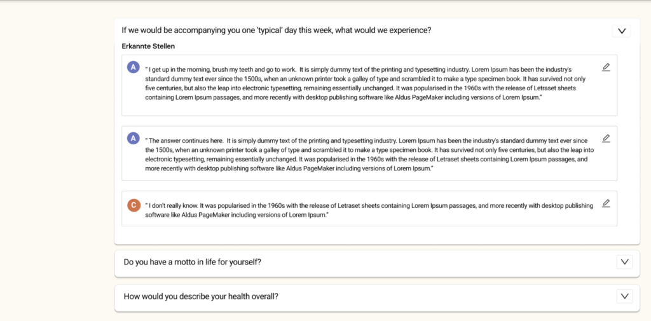Expand the motto in life question chevron
Image resolution: width=651 pixels, height=321 pixels.
(x=624, y=262)
